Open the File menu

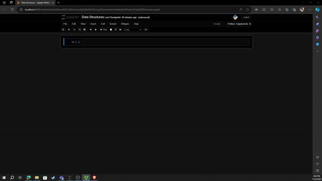click(x=65, y=24)
